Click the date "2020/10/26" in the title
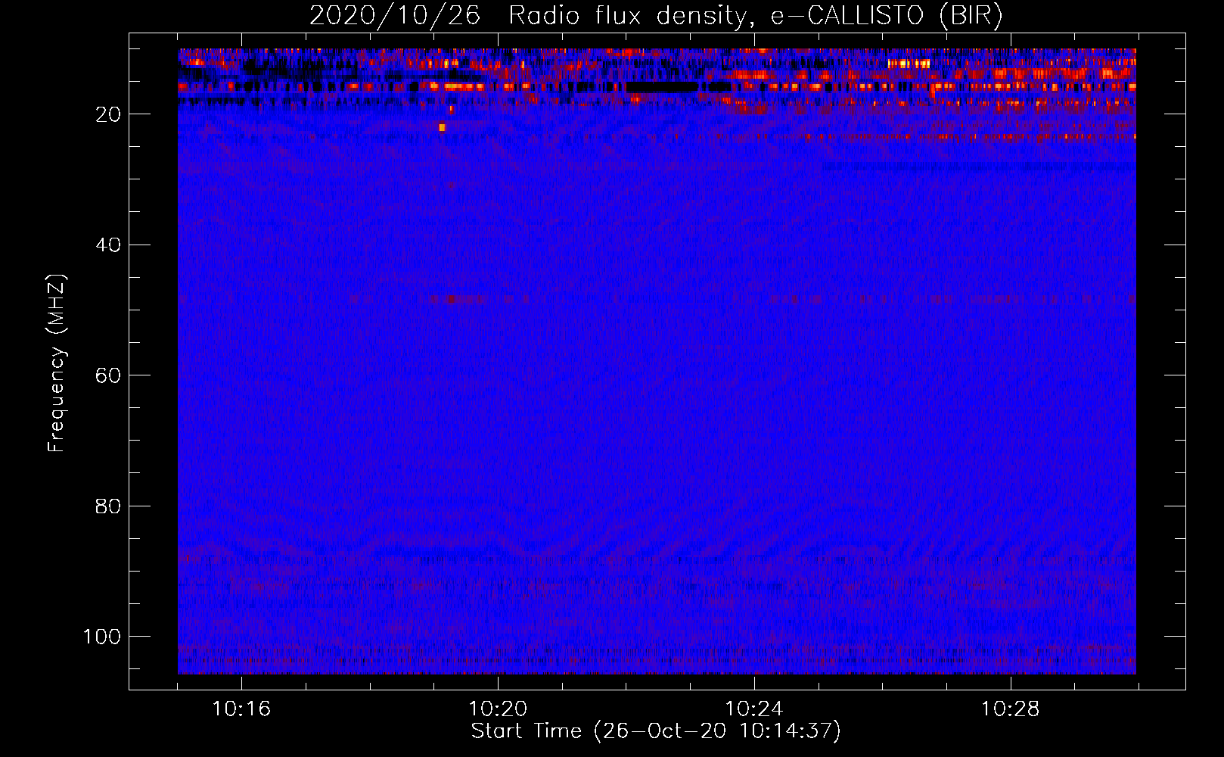The height and width of the screenshot is (757, 1224). [395, 15]
